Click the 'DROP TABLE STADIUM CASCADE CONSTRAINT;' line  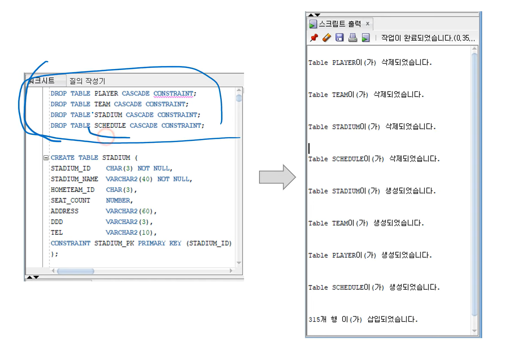click(125, 115)
